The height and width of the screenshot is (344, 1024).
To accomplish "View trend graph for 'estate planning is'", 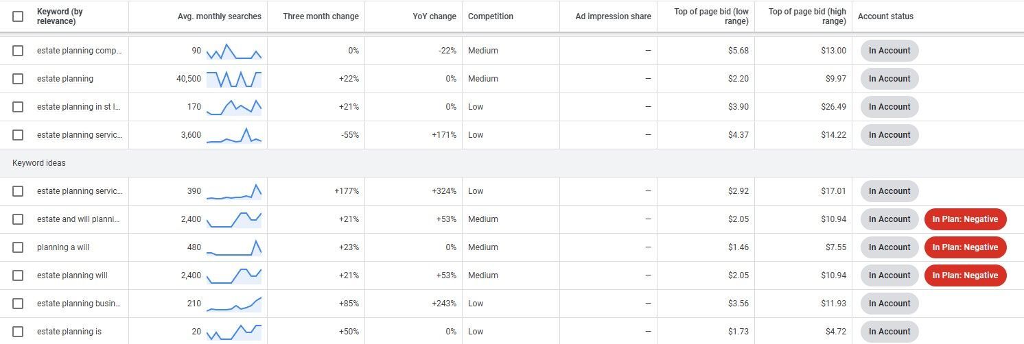I will point(234,332).
